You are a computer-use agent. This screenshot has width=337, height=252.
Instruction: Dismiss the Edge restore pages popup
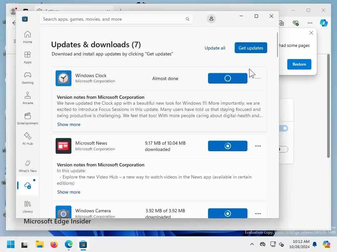click(x=311, y=33)
